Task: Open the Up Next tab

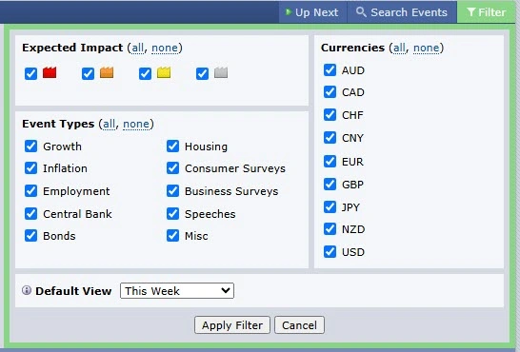Action: coord(312,12)
